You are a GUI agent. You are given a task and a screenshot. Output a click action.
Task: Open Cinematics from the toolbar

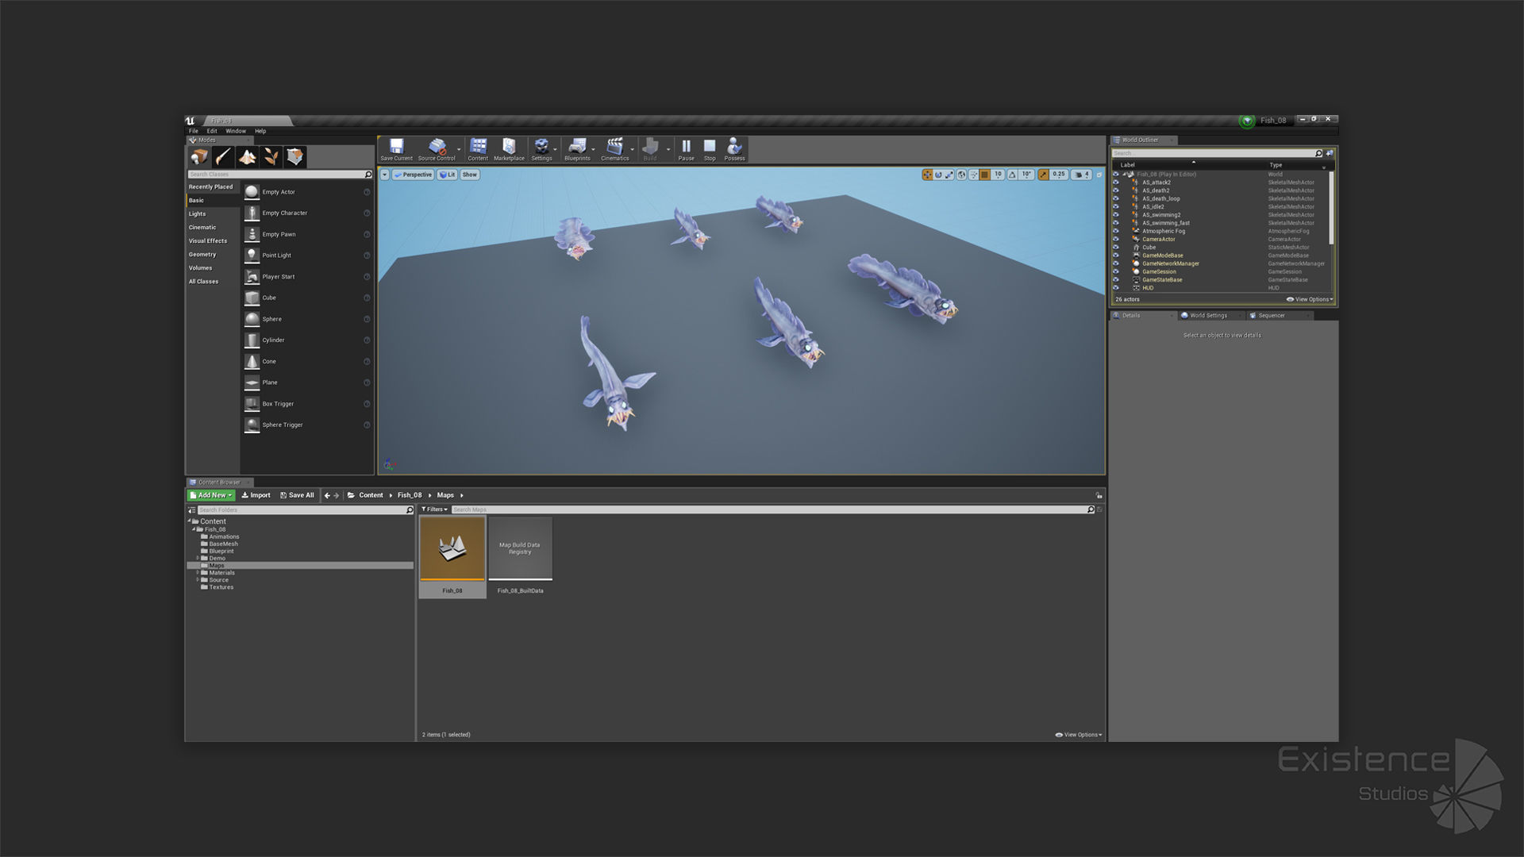point(614,148)
